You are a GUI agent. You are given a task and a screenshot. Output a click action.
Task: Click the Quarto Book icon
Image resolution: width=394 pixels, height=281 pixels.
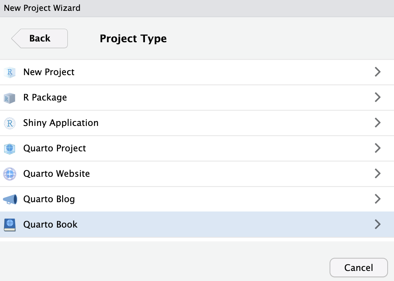pyautogui.click(x=10, y=225)
